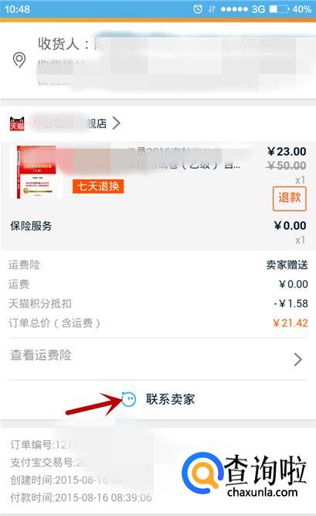Open the Tmall cat logo store icon
The width and height of the screenshot is (316, 516).
17,124
